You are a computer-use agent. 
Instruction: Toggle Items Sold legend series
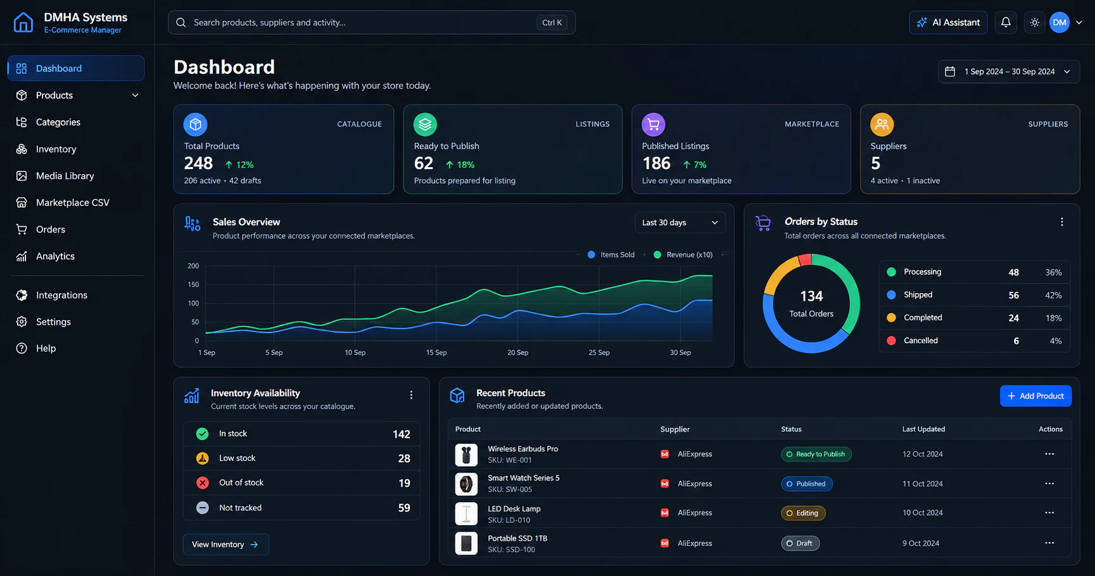611,254
